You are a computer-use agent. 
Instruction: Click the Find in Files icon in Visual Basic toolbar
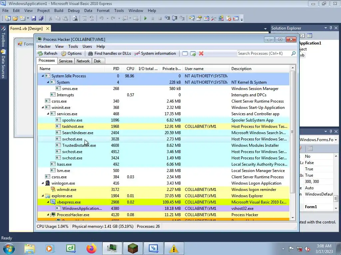click(x=75, y=19)
